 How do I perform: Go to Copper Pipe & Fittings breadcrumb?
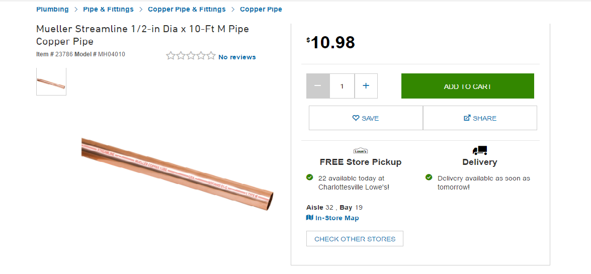coord(187,9)
